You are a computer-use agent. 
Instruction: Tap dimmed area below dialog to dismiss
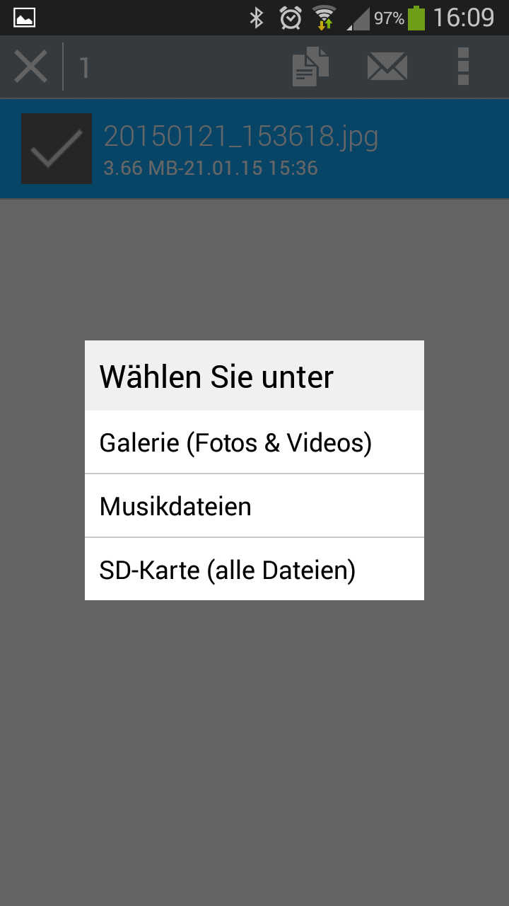pyautogui.click(x=255, y=743)
